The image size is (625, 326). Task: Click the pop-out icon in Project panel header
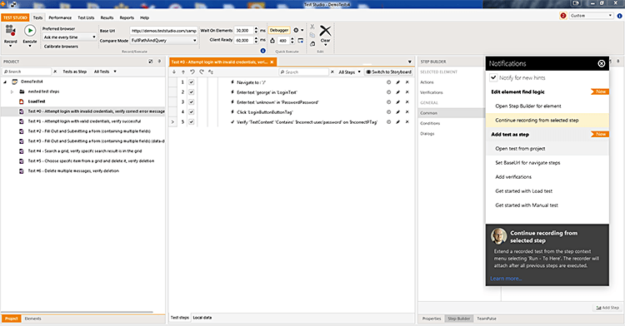(x=151, y=62)
